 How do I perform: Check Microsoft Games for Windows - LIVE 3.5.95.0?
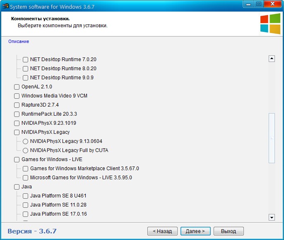click(25, 178)
